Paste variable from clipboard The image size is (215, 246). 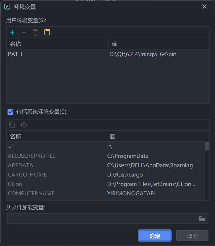click(x=47, y=32)
